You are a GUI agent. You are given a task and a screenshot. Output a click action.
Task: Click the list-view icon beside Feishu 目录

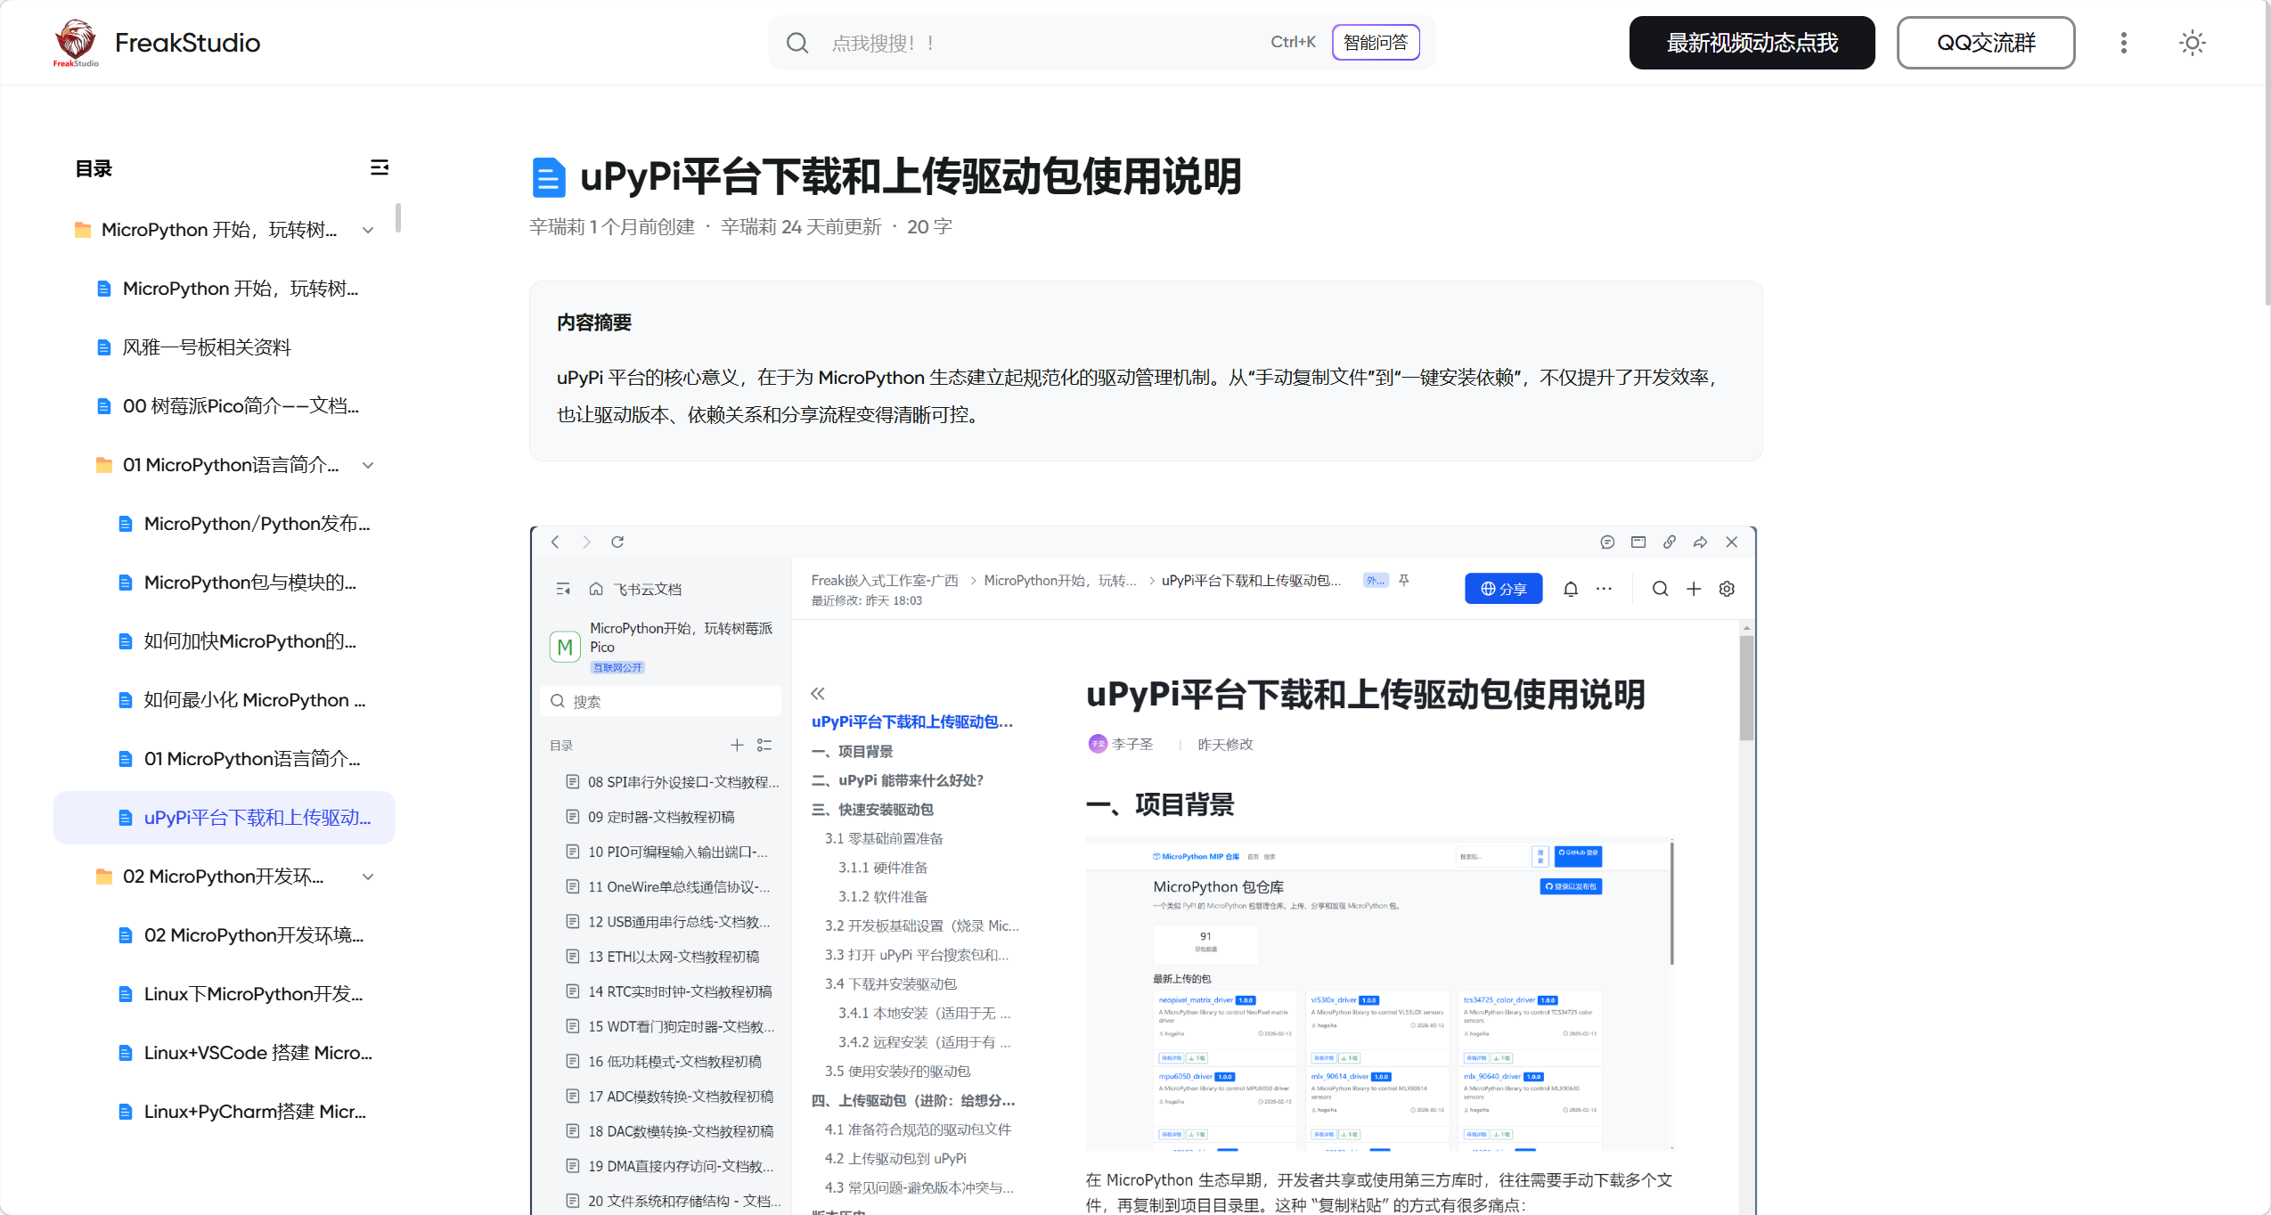(764, 745)
